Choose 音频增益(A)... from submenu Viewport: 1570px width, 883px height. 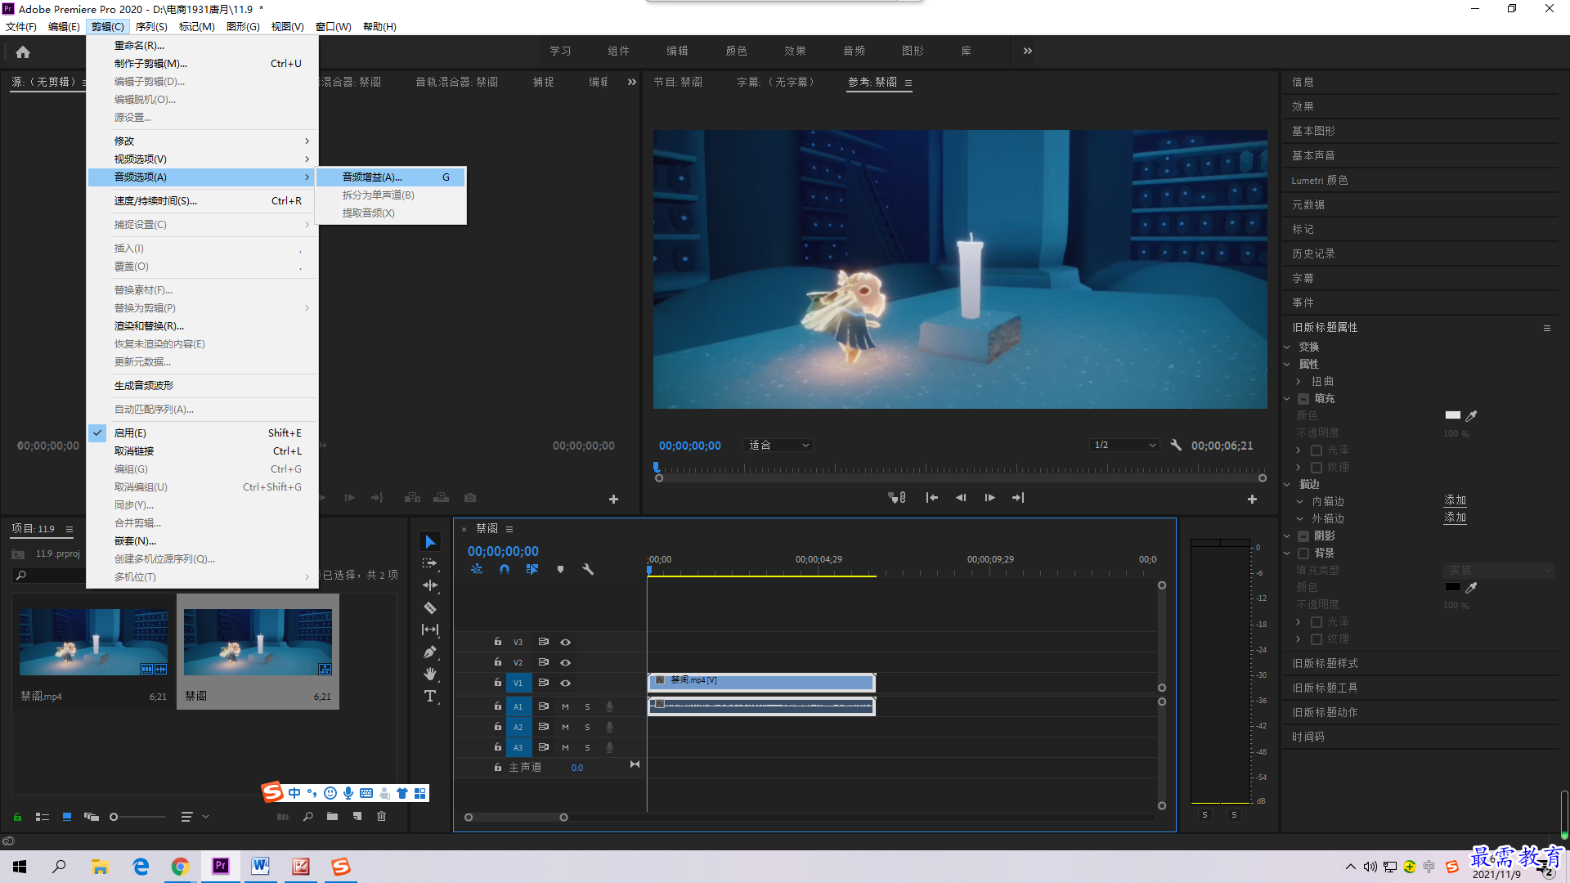pos(391,177)
